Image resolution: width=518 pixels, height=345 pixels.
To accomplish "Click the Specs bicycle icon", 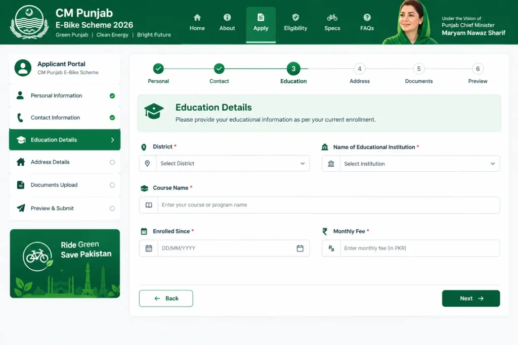I will 332,18.
